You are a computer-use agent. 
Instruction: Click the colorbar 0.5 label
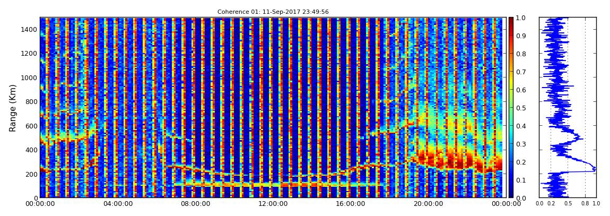520,108
